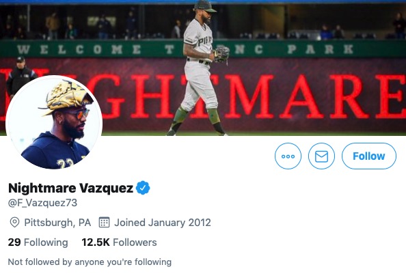Screen dimensions: 406x280
Task: Click the blue verified badge
Action: coord(143,188)
